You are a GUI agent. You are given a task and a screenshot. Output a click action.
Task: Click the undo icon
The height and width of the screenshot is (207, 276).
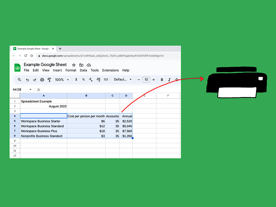27,80
